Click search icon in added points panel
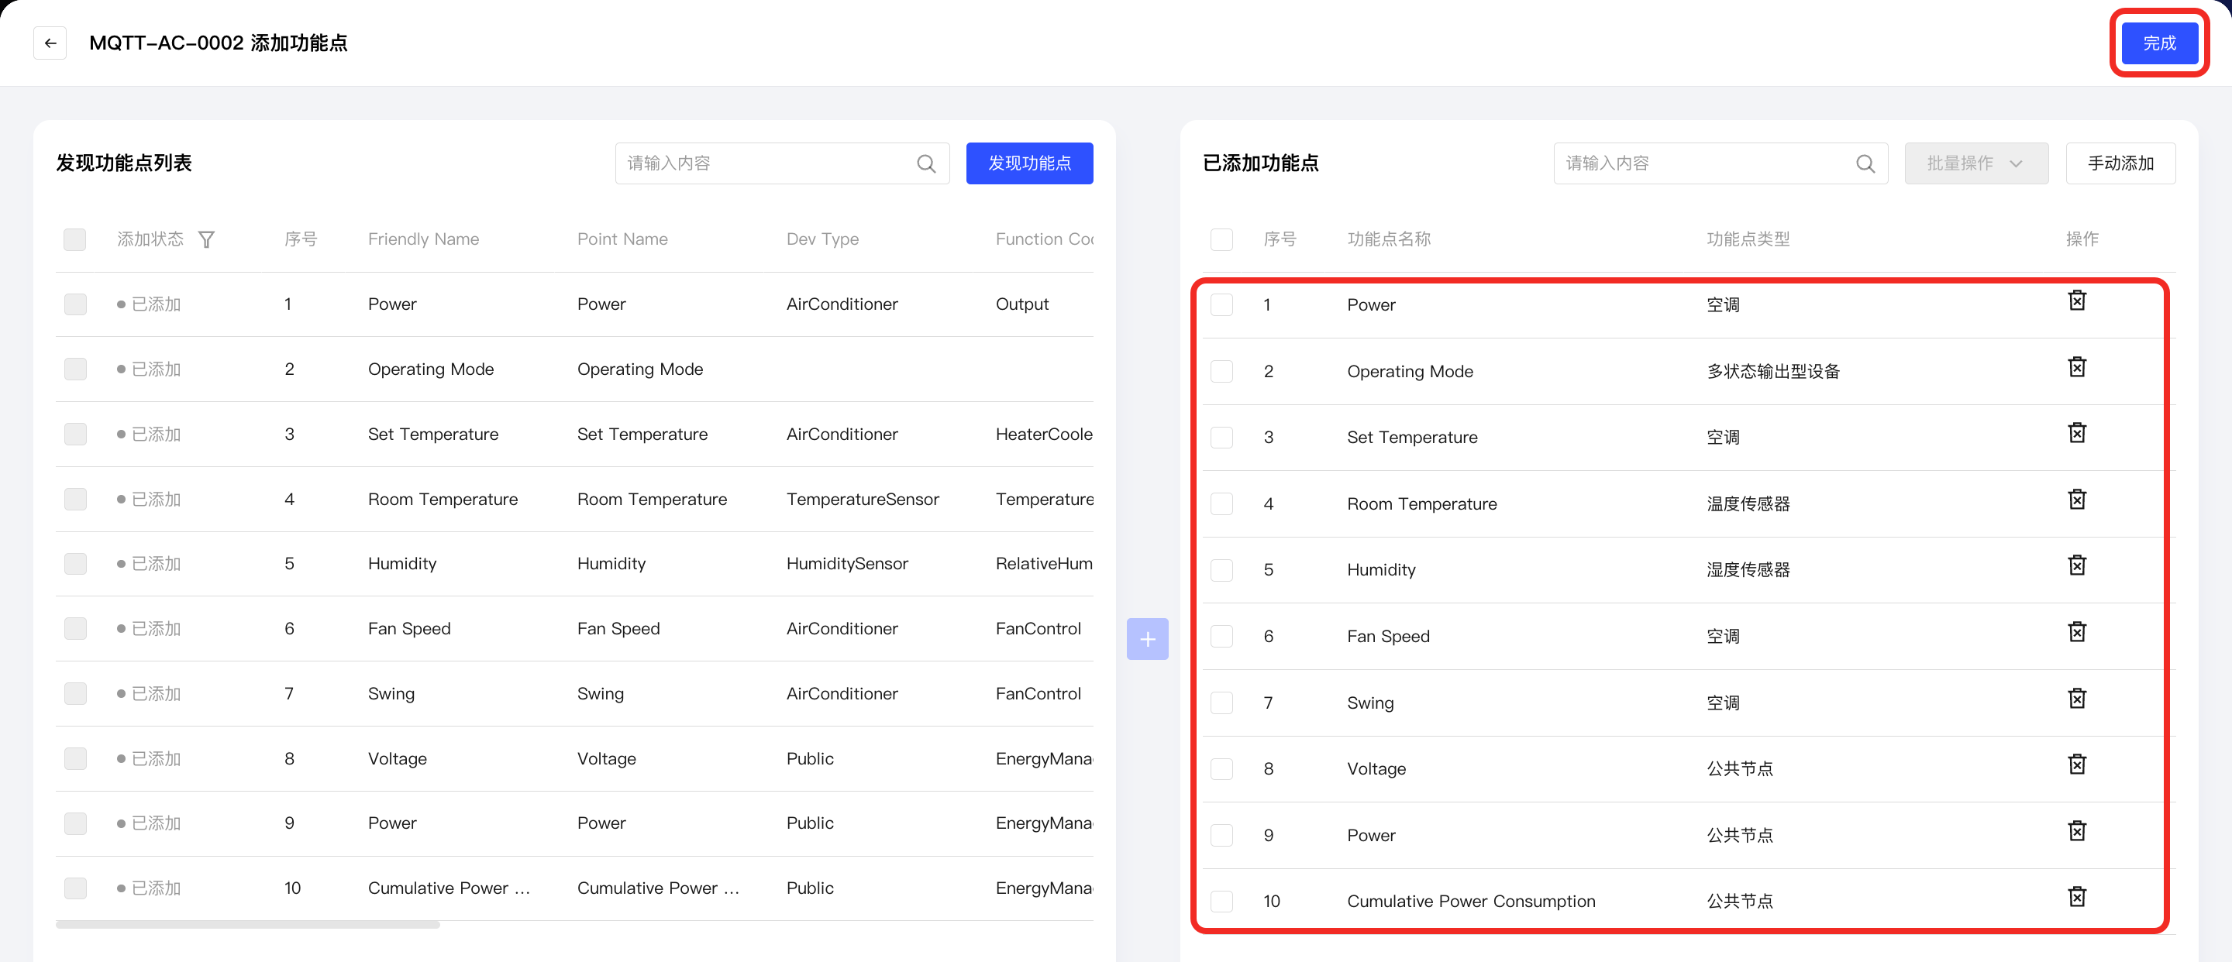The height and width of the screenshot is (962, 2232). point(1865,163)
